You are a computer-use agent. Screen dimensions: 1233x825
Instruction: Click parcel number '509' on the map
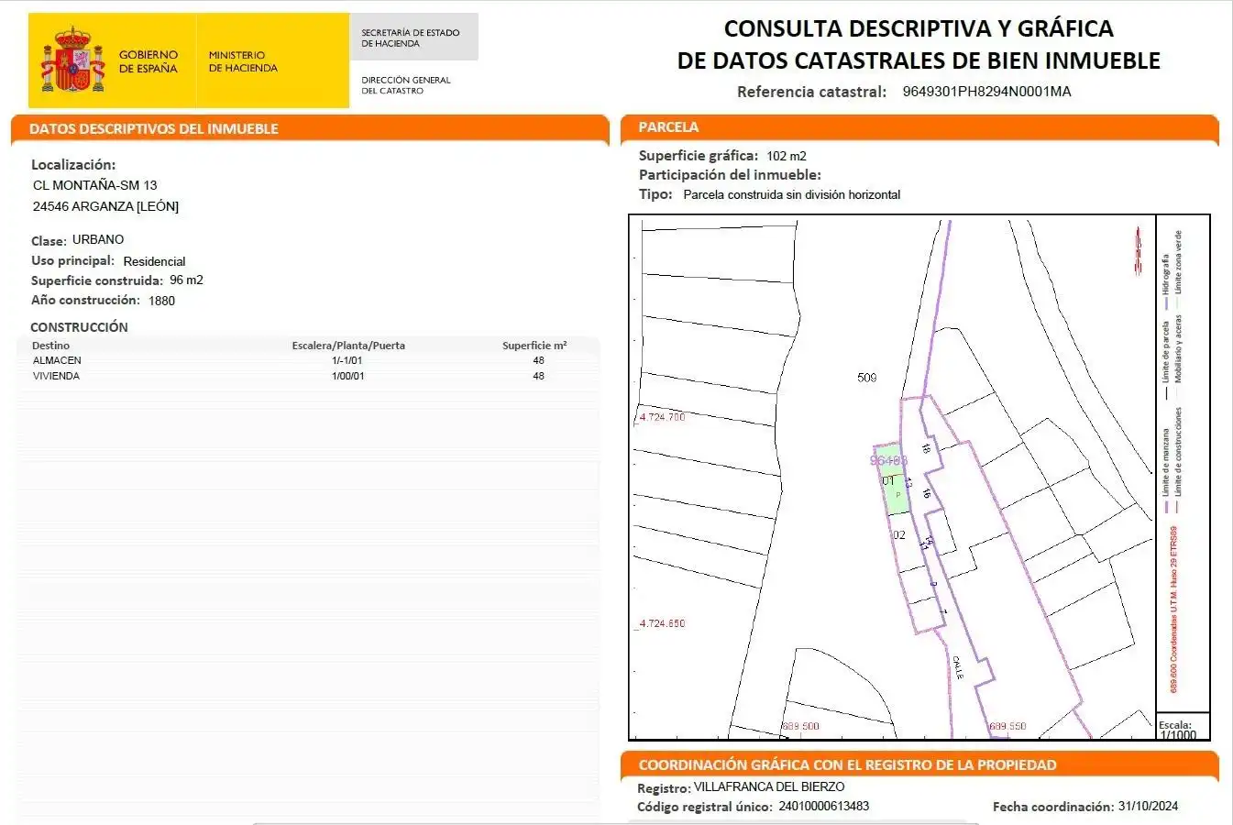point(866,378)
